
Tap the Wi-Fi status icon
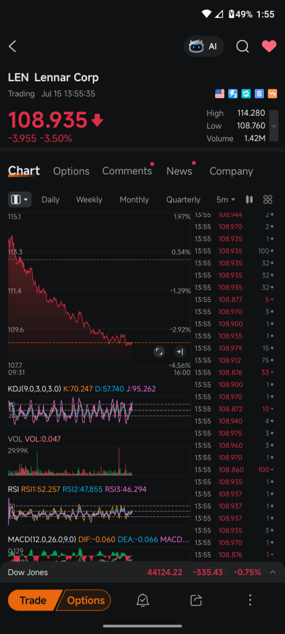point(206,14)
